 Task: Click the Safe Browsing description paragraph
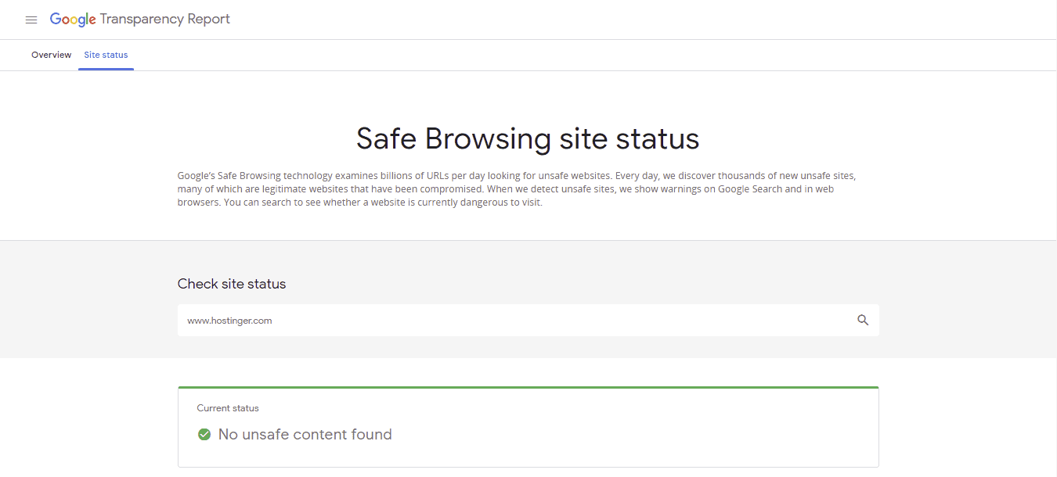[522, 189]
